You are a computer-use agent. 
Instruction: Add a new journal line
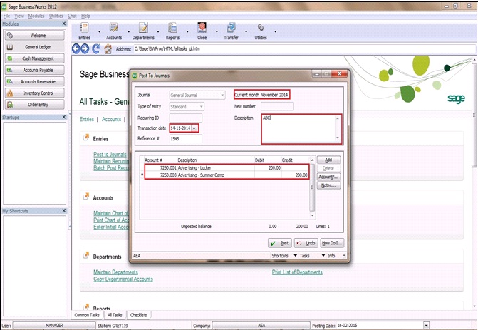click(328, 160)
